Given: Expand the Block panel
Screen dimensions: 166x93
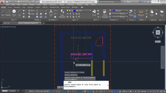Looking at the screenshot, I should pyautogui.click(x=96, y=20).
